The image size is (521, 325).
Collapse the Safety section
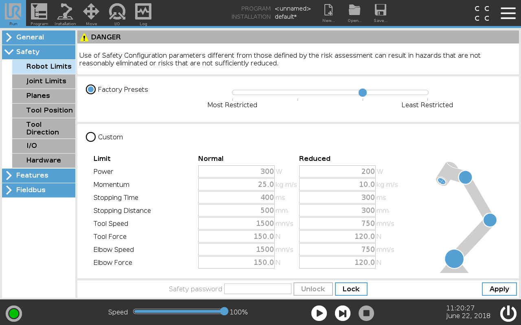pyautogui.click(x=39, y=52)
